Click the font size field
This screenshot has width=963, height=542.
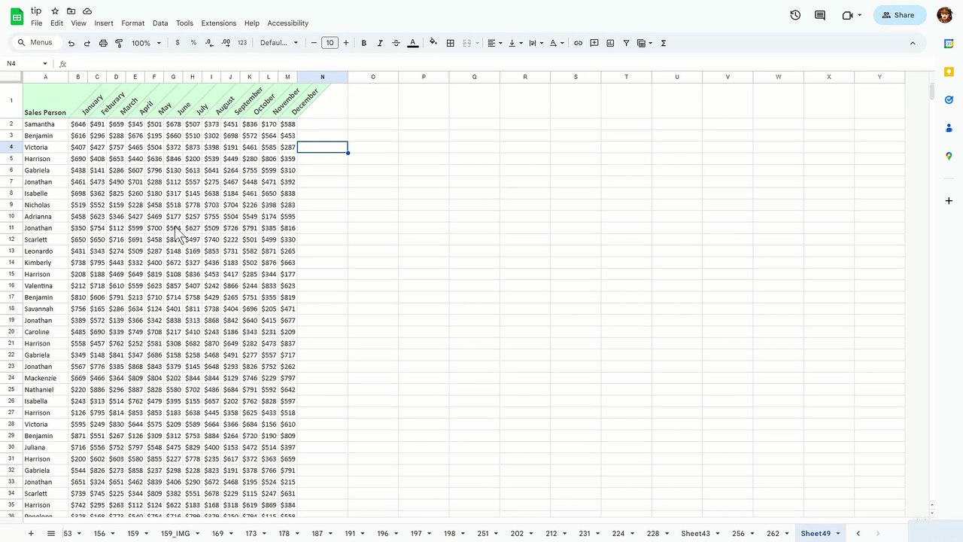(330, 43)
